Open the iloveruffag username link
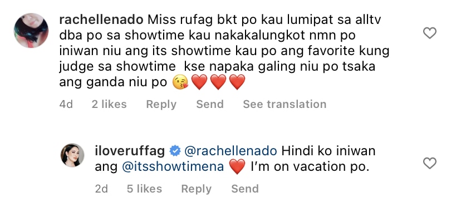 [130, 151]
